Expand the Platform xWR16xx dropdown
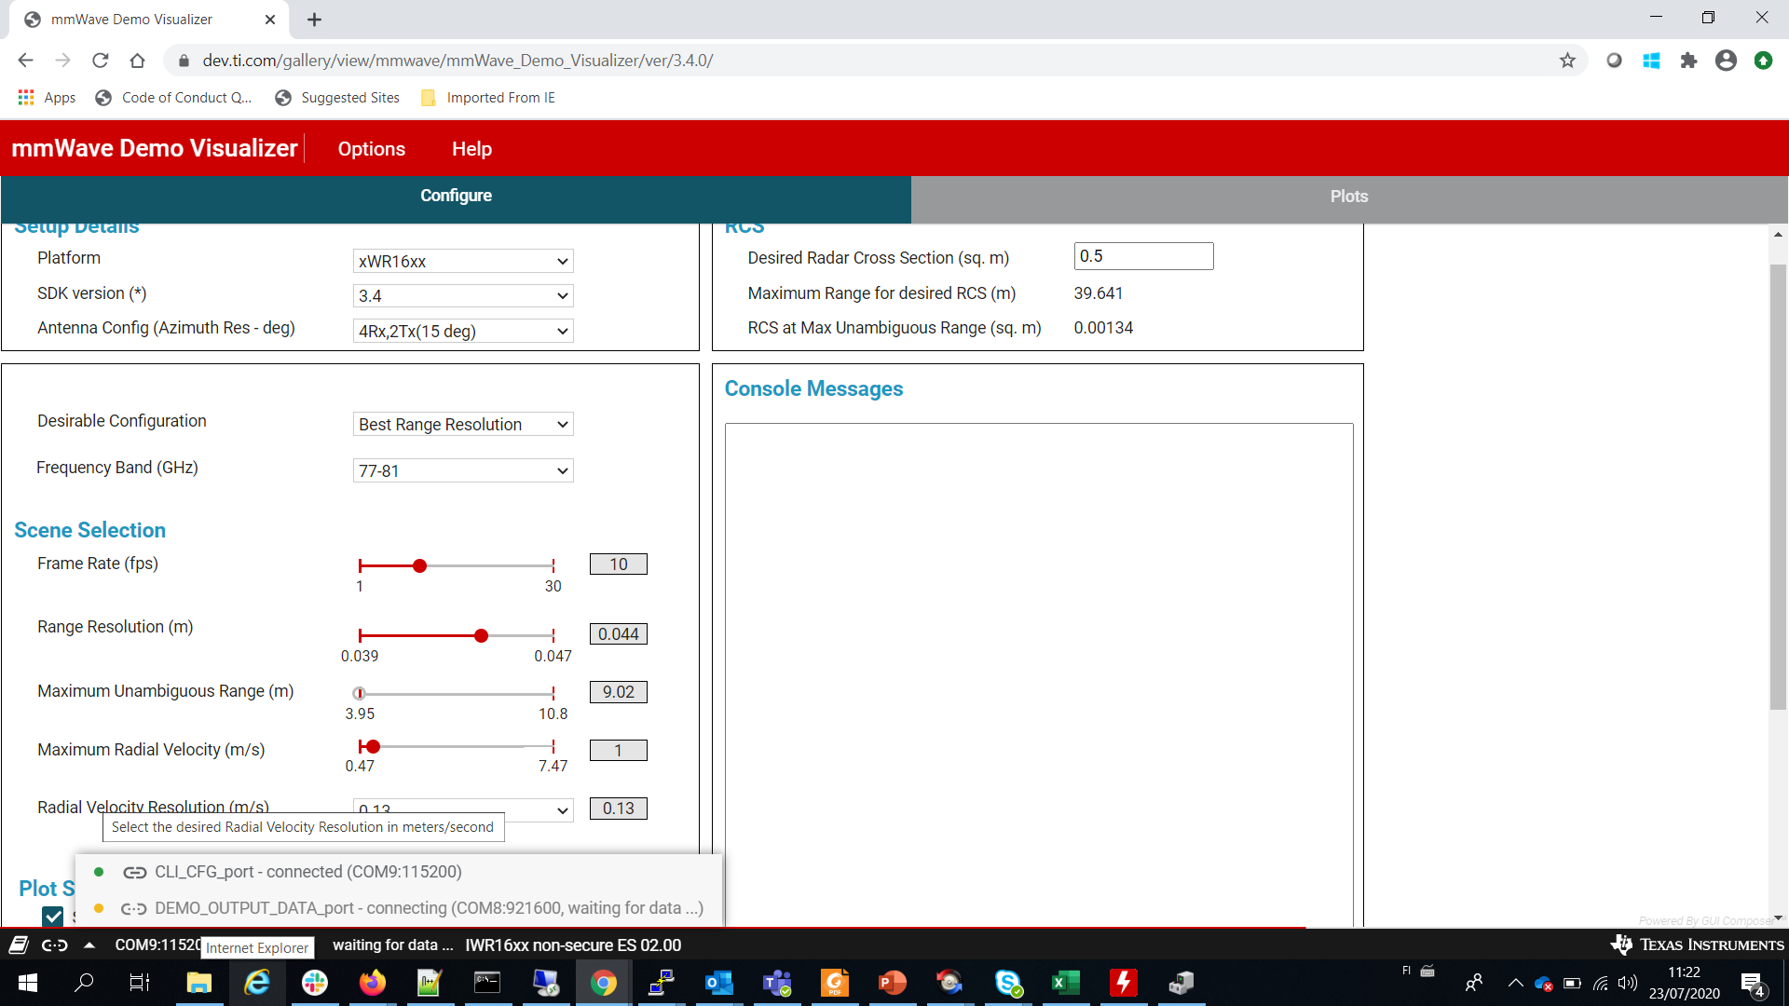 [463, 261]
